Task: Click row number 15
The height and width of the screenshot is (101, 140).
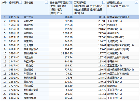Action: click(x=5, y=74)
